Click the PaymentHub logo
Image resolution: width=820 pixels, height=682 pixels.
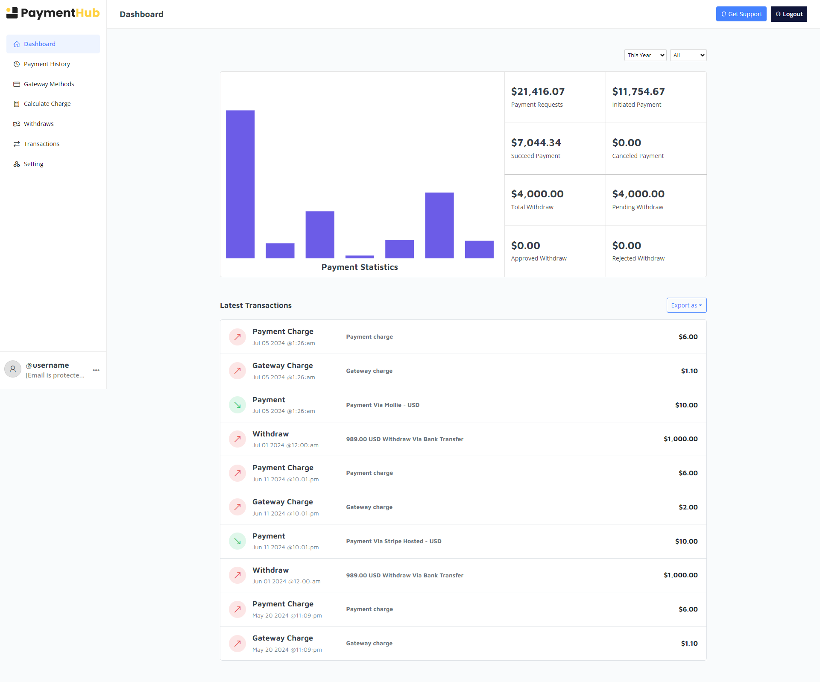click(53, 13)
